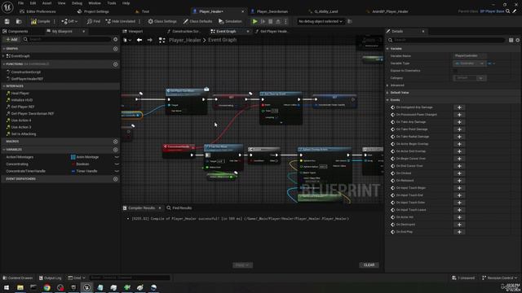Toggle visibility of Concentrating variable

(x=117, y=164)
